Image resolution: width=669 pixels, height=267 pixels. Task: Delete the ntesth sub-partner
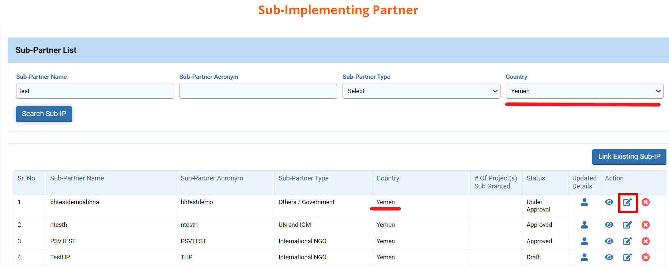(x=646, y=225)
